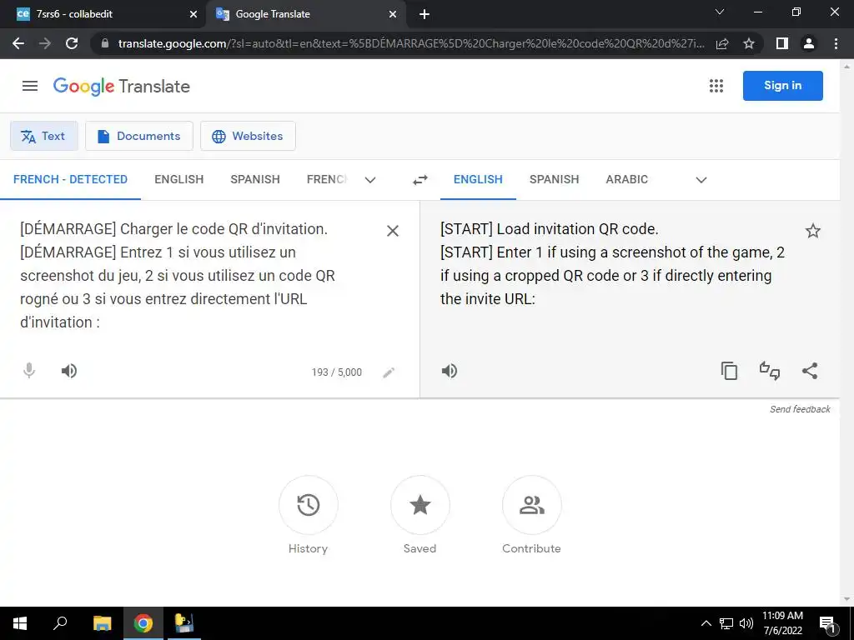This screenshot has height=640, width=854.
Task: Switch to Text translation mode
Action: [x=43, y=136]
